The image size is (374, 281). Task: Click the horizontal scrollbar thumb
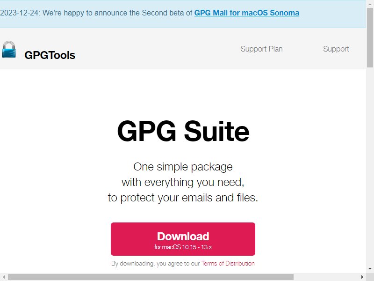(151, 277)
